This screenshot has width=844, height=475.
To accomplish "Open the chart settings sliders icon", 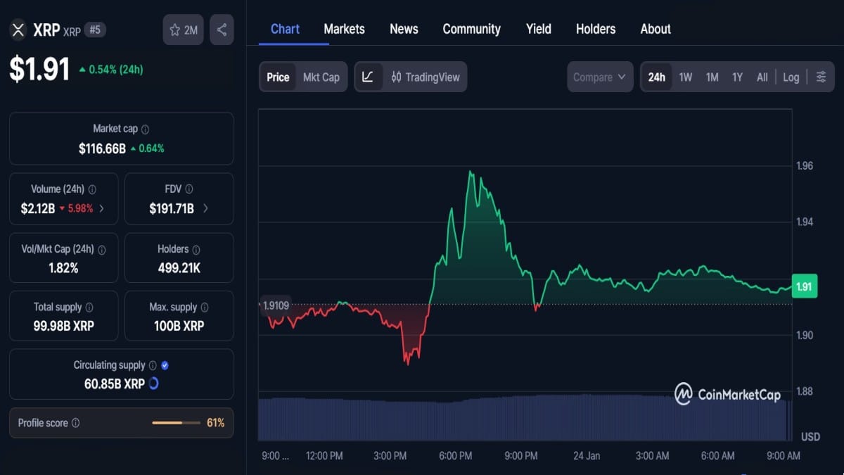I will 821,77.
